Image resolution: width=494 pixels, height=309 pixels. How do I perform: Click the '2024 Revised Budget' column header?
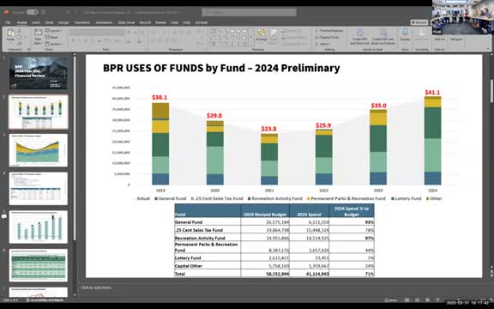point(265,215)
